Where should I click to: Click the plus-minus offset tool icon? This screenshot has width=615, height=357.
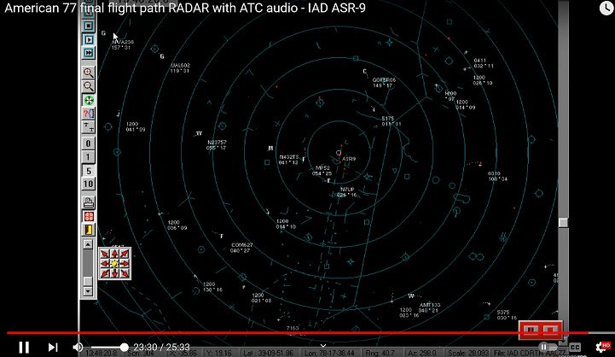[89, 127]
